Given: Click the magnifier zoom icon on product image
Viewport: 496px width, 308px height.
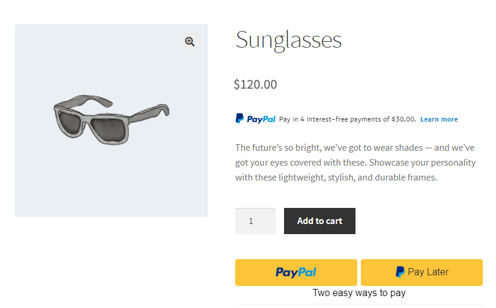Looking at the screenshot, I should [190, 42].
